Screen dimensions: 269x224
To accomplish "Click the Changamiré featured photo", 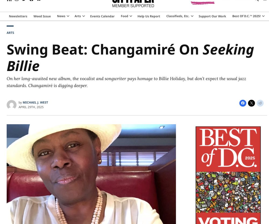I will point(91,174).
